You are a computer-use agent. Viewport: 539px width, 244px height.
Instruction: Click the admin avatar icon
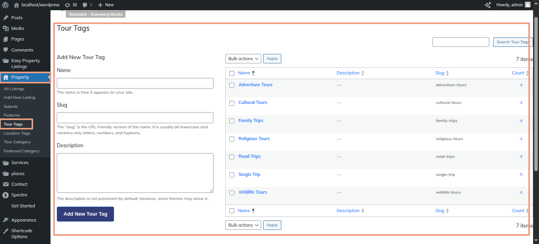pyautogui.click(x=528, y=5)
